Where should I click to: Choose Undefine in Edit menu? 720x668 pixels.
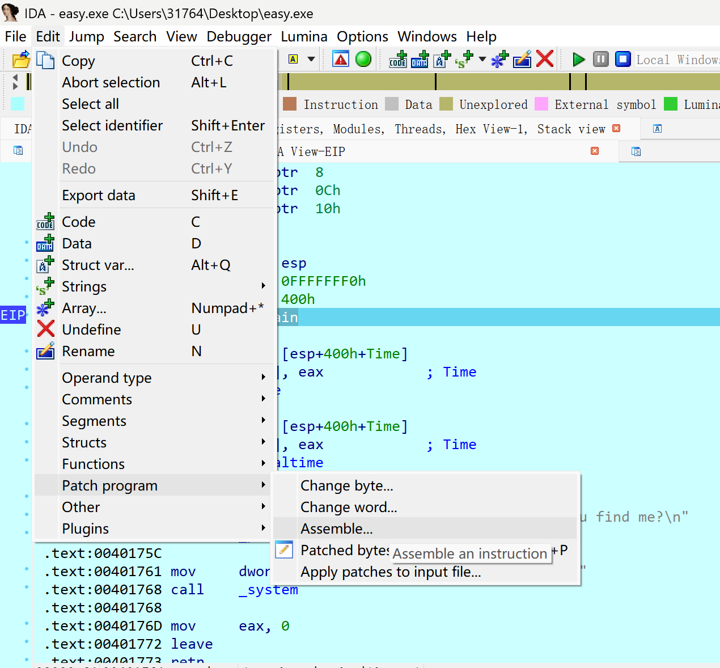153,329
